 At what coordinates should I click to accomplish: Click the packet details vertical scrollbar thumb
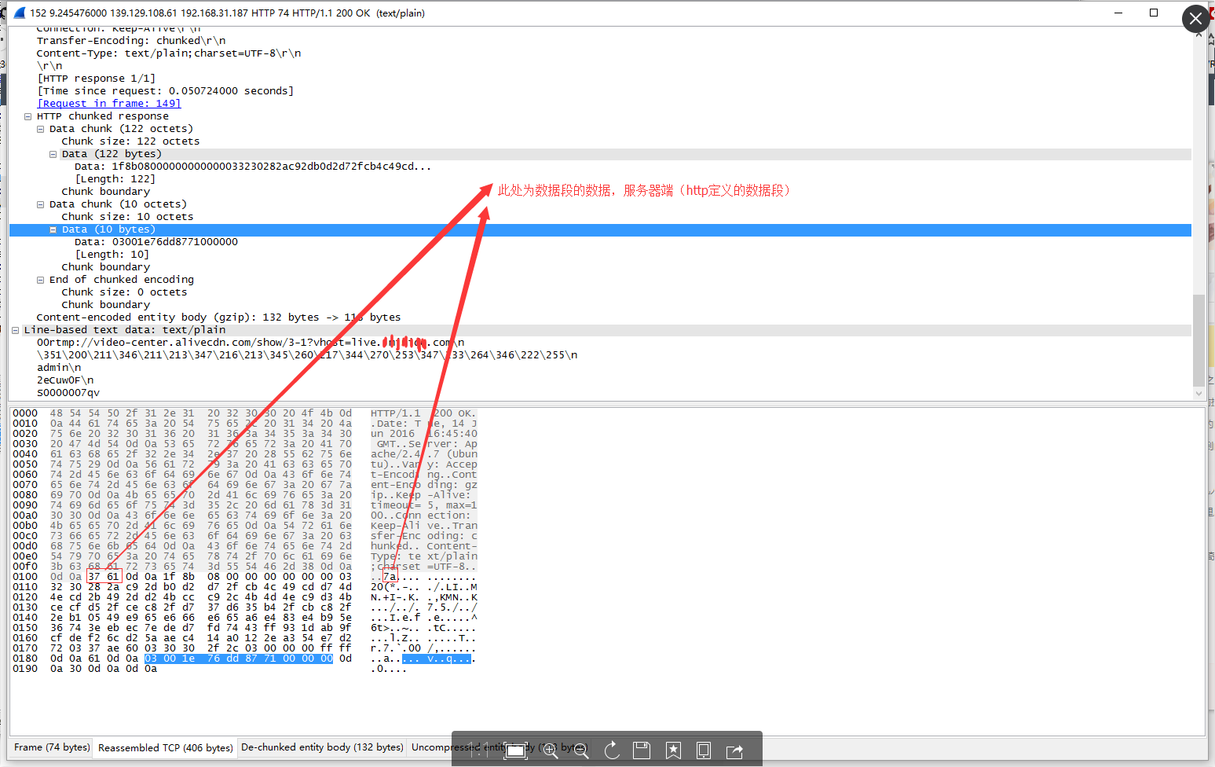[1198, 340]
